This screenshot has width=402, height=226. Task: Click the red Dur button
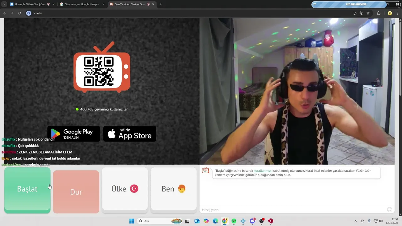pos(76,192)
